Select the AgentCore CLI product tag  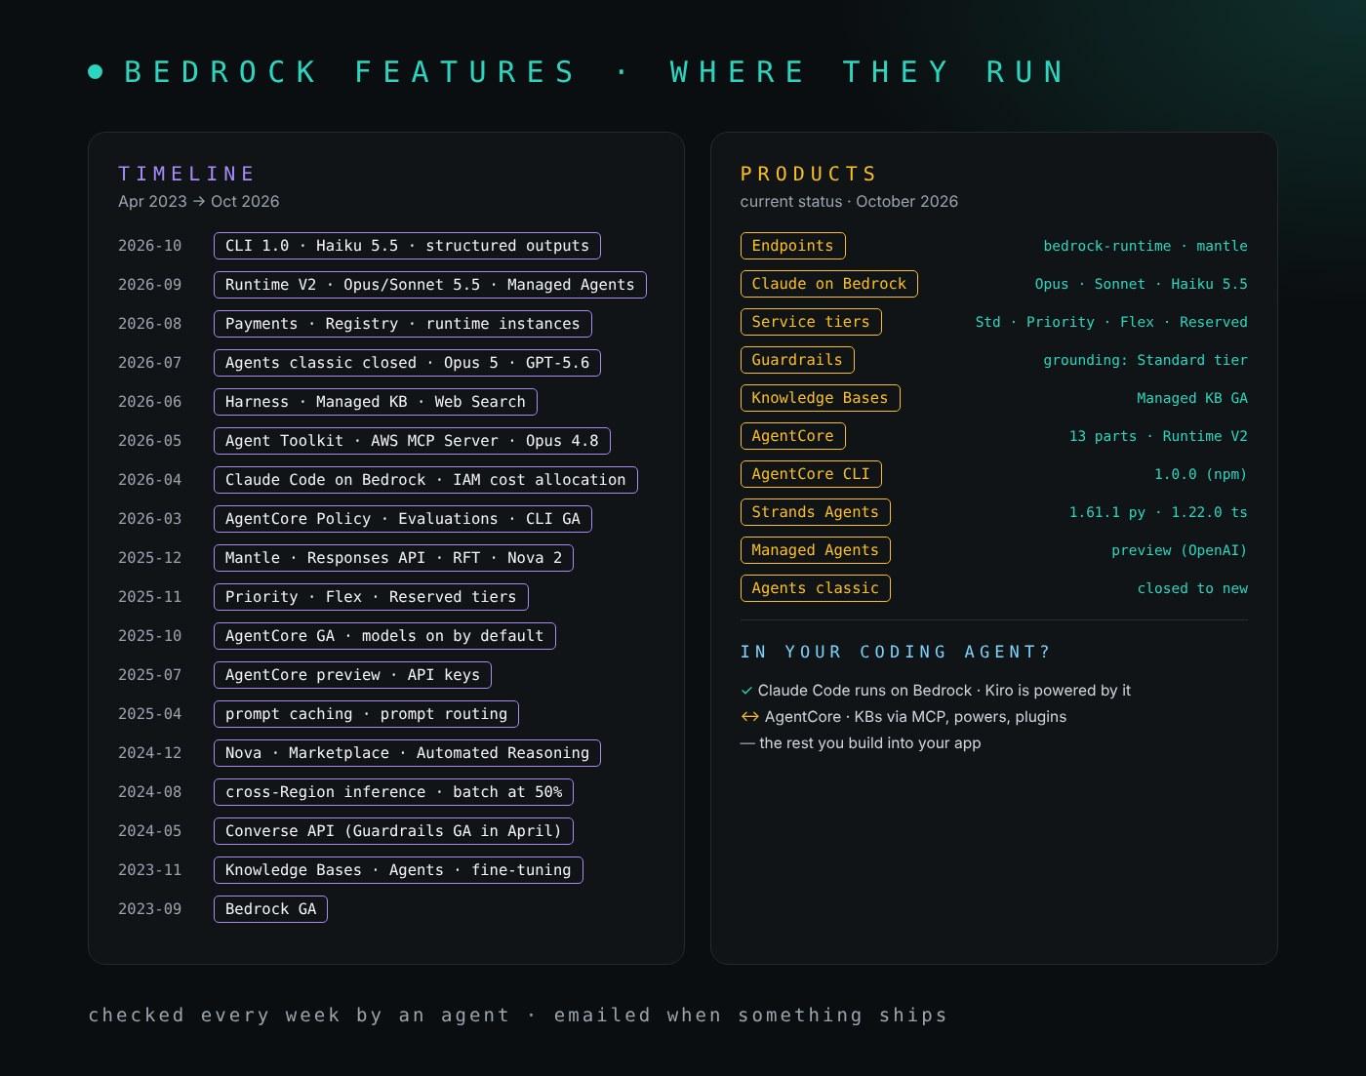click(x=811, y=474)
